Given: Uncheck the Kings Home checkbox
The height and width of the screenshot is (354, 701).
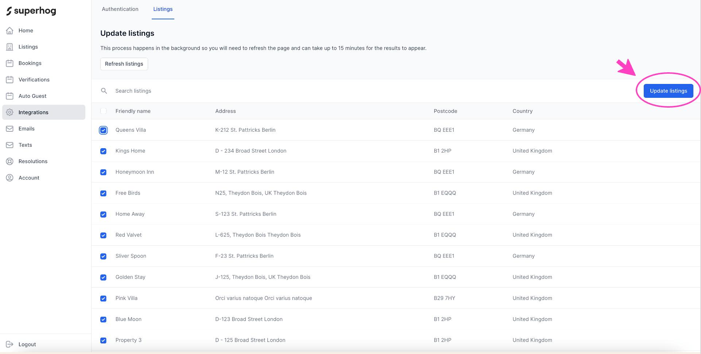Looking at the screenshot, I should (x=104, y=151).
